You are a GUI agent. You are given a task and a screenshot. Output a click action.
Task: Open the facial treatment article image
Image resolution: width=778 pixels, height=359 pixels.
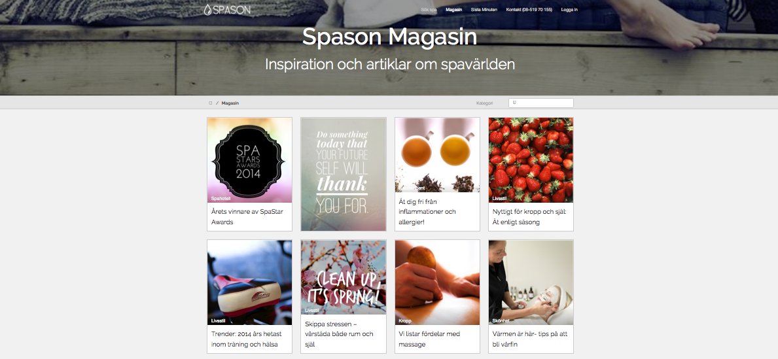531,282
